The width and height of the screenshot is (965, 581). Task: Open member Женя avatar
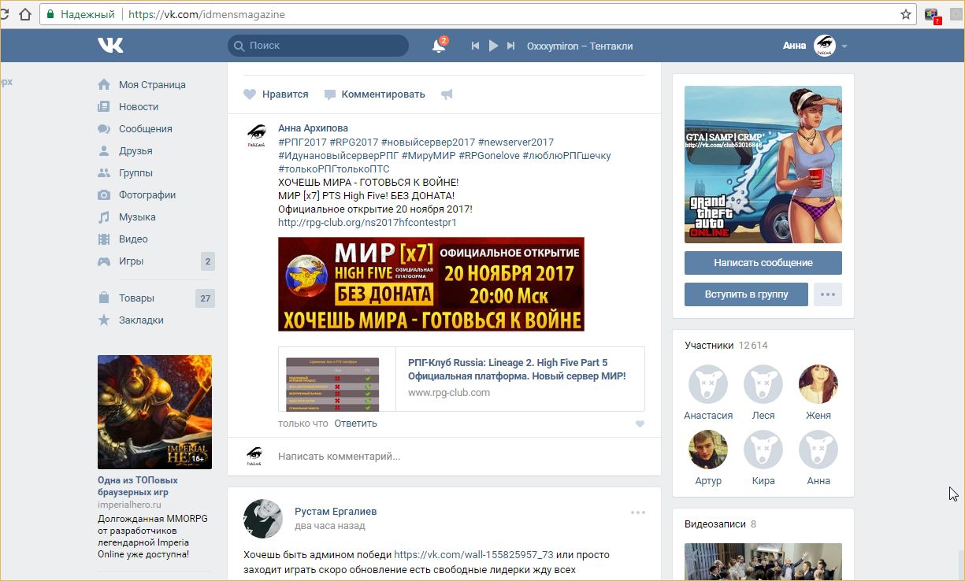tap(818, 384)
